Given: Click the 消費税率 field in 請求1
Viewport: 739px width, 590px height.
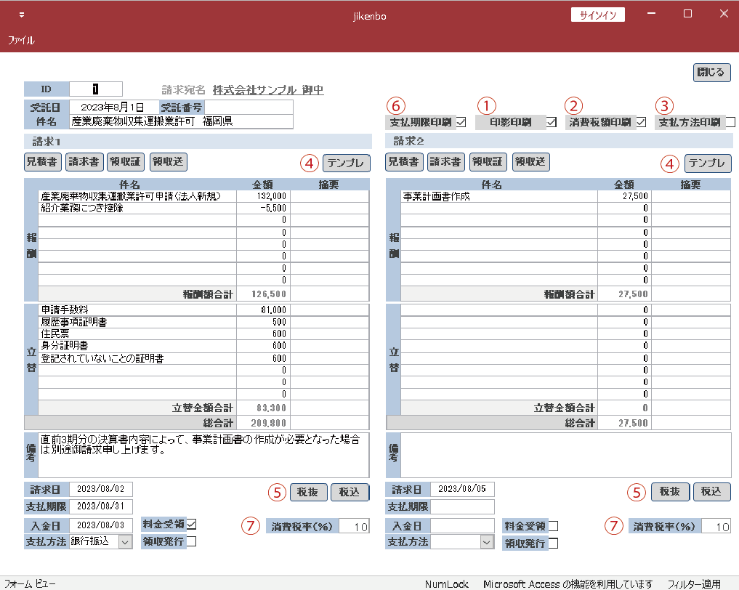Looking at the screenshot, I should [x=353, y=527].
